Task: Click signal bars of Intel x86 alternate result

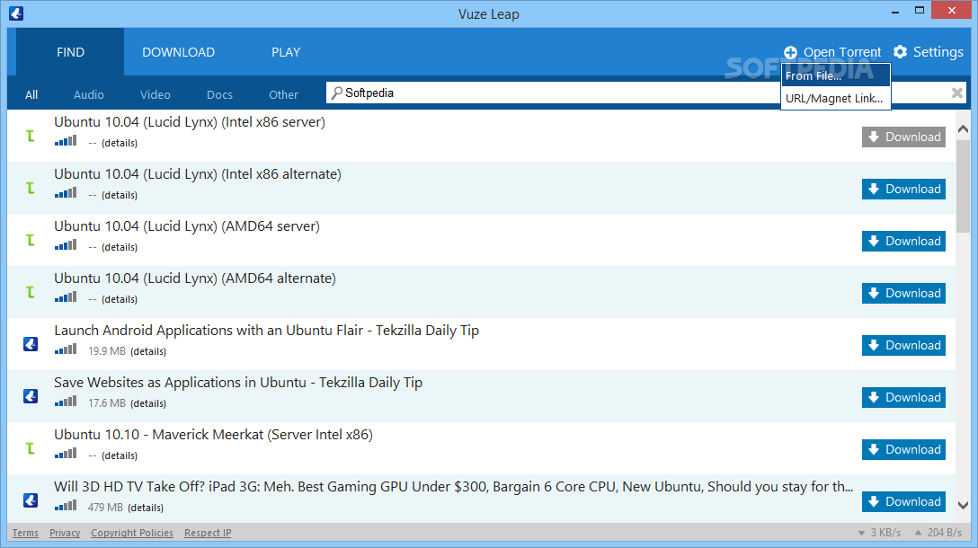Action: pyautogui.click(x=66, y=192)
